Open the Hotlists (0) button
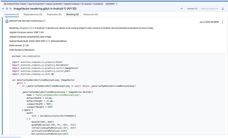The image size is (228, 138). click(192, 9)
